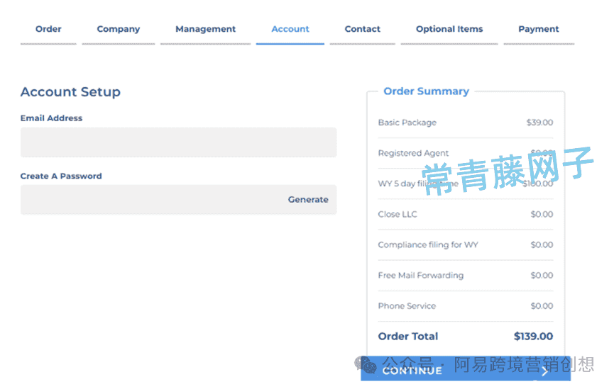Select the Account tab
The width and height of the screenshot is (614, 389).
[290, 29]
